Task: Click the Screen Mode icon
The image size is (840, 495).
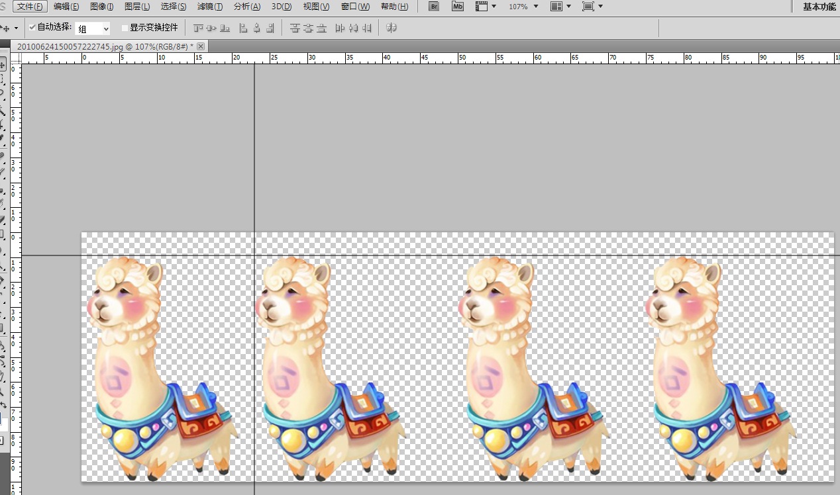Action: click(588, 7)
